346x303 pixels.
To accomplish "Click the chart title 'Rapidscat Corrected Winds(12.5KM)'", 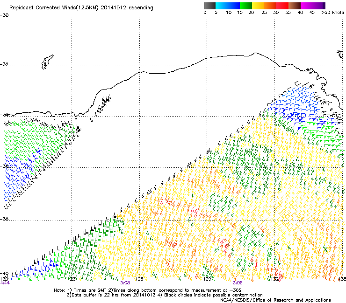I will [x=54, y=8].
